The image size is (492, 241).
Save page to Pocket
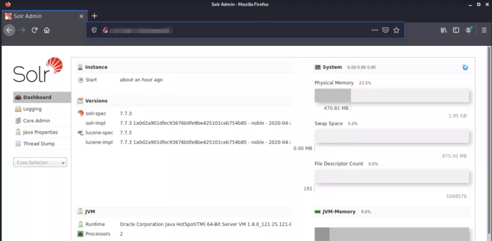tap(386, 30)
